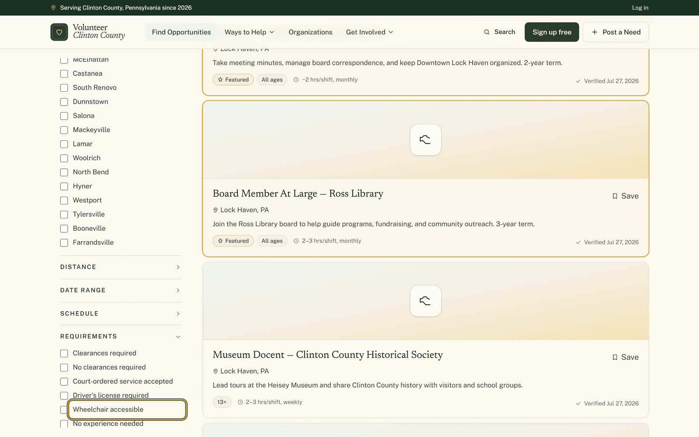
Task: Open the Ways to Help dropdown
Action: pyautogui.click(x=249, y=32)
